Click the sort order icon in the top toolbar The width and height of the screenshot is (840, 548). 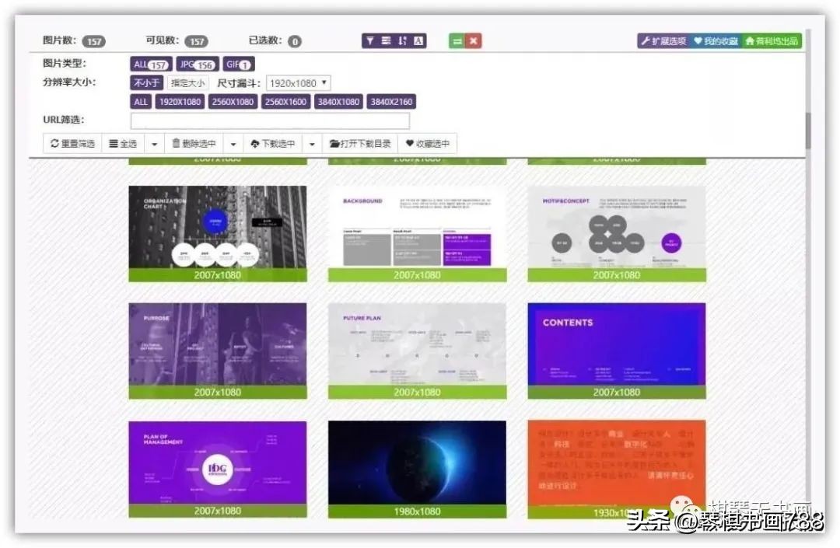click(x=402, y=40)
